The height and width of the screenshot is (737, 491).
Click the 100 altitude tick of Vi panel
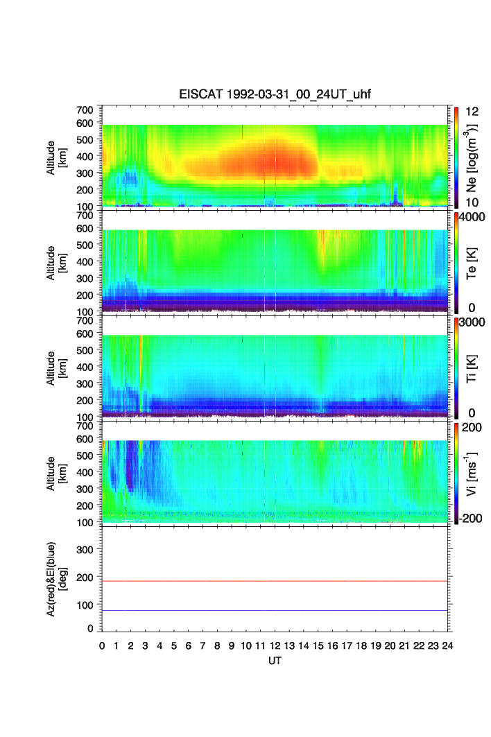[x=85, y=523]
